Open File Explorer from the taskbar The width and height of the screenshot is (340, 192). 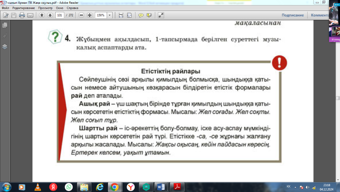(x=84, y=187)
